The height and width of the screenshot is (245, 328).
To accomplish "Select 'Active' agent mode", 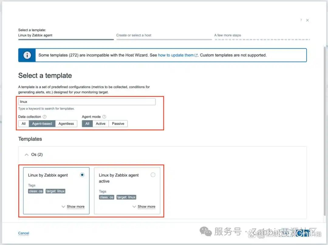I will coord(101,124).
